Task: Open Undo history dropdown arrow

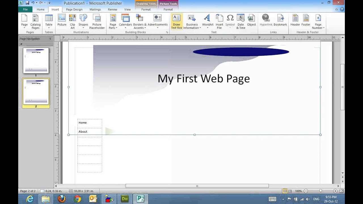Action: pos(36,3)
